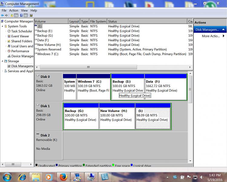Click the volume list scroll right arrow
This screenshot has height=182, width=227.
(x=190, y=67)
